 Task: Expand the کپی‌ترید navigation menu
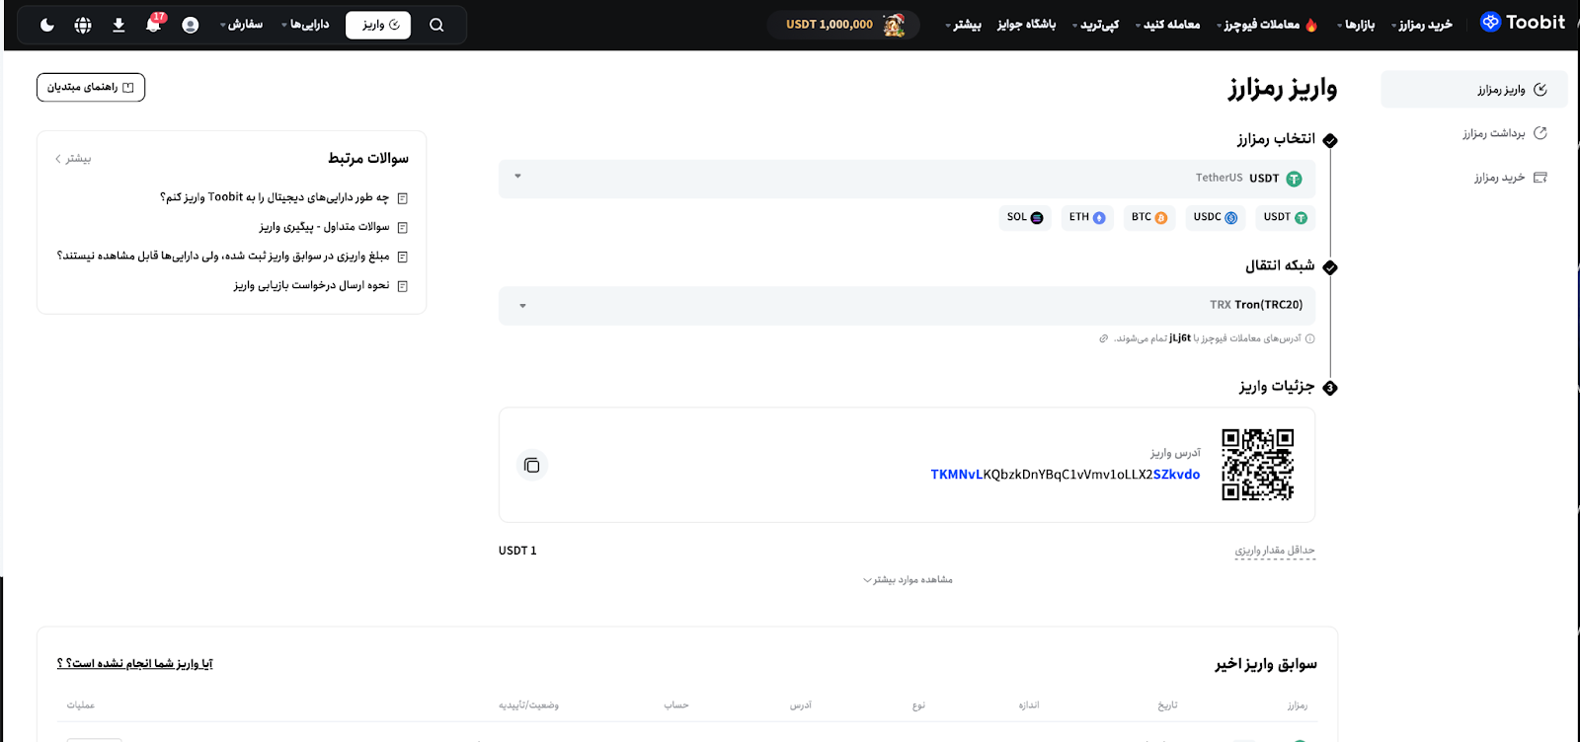pyautogui.click(x=1096, y=25)
